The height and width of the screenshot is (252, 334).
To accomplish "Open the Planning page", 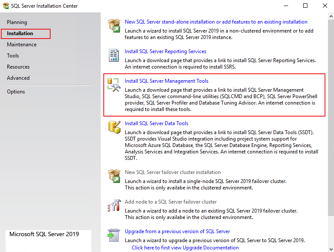I will point(17,22).
